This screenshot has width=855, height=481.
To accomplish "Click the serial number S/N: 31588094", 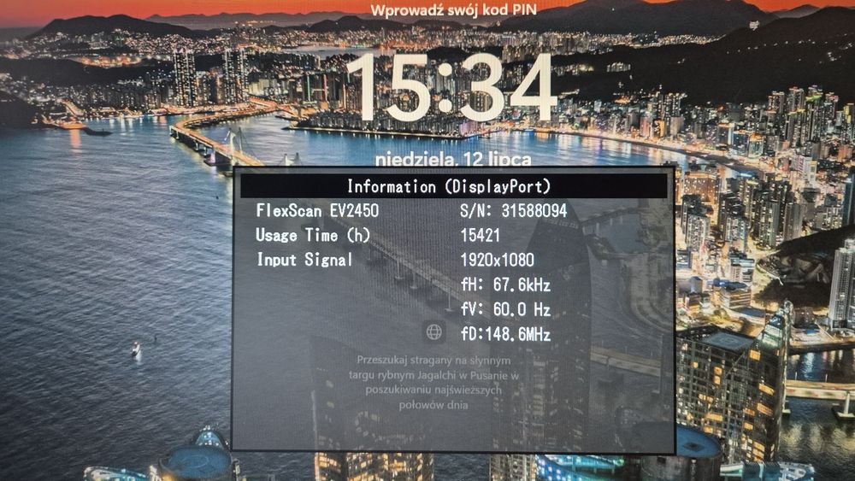I will point(514,210).
